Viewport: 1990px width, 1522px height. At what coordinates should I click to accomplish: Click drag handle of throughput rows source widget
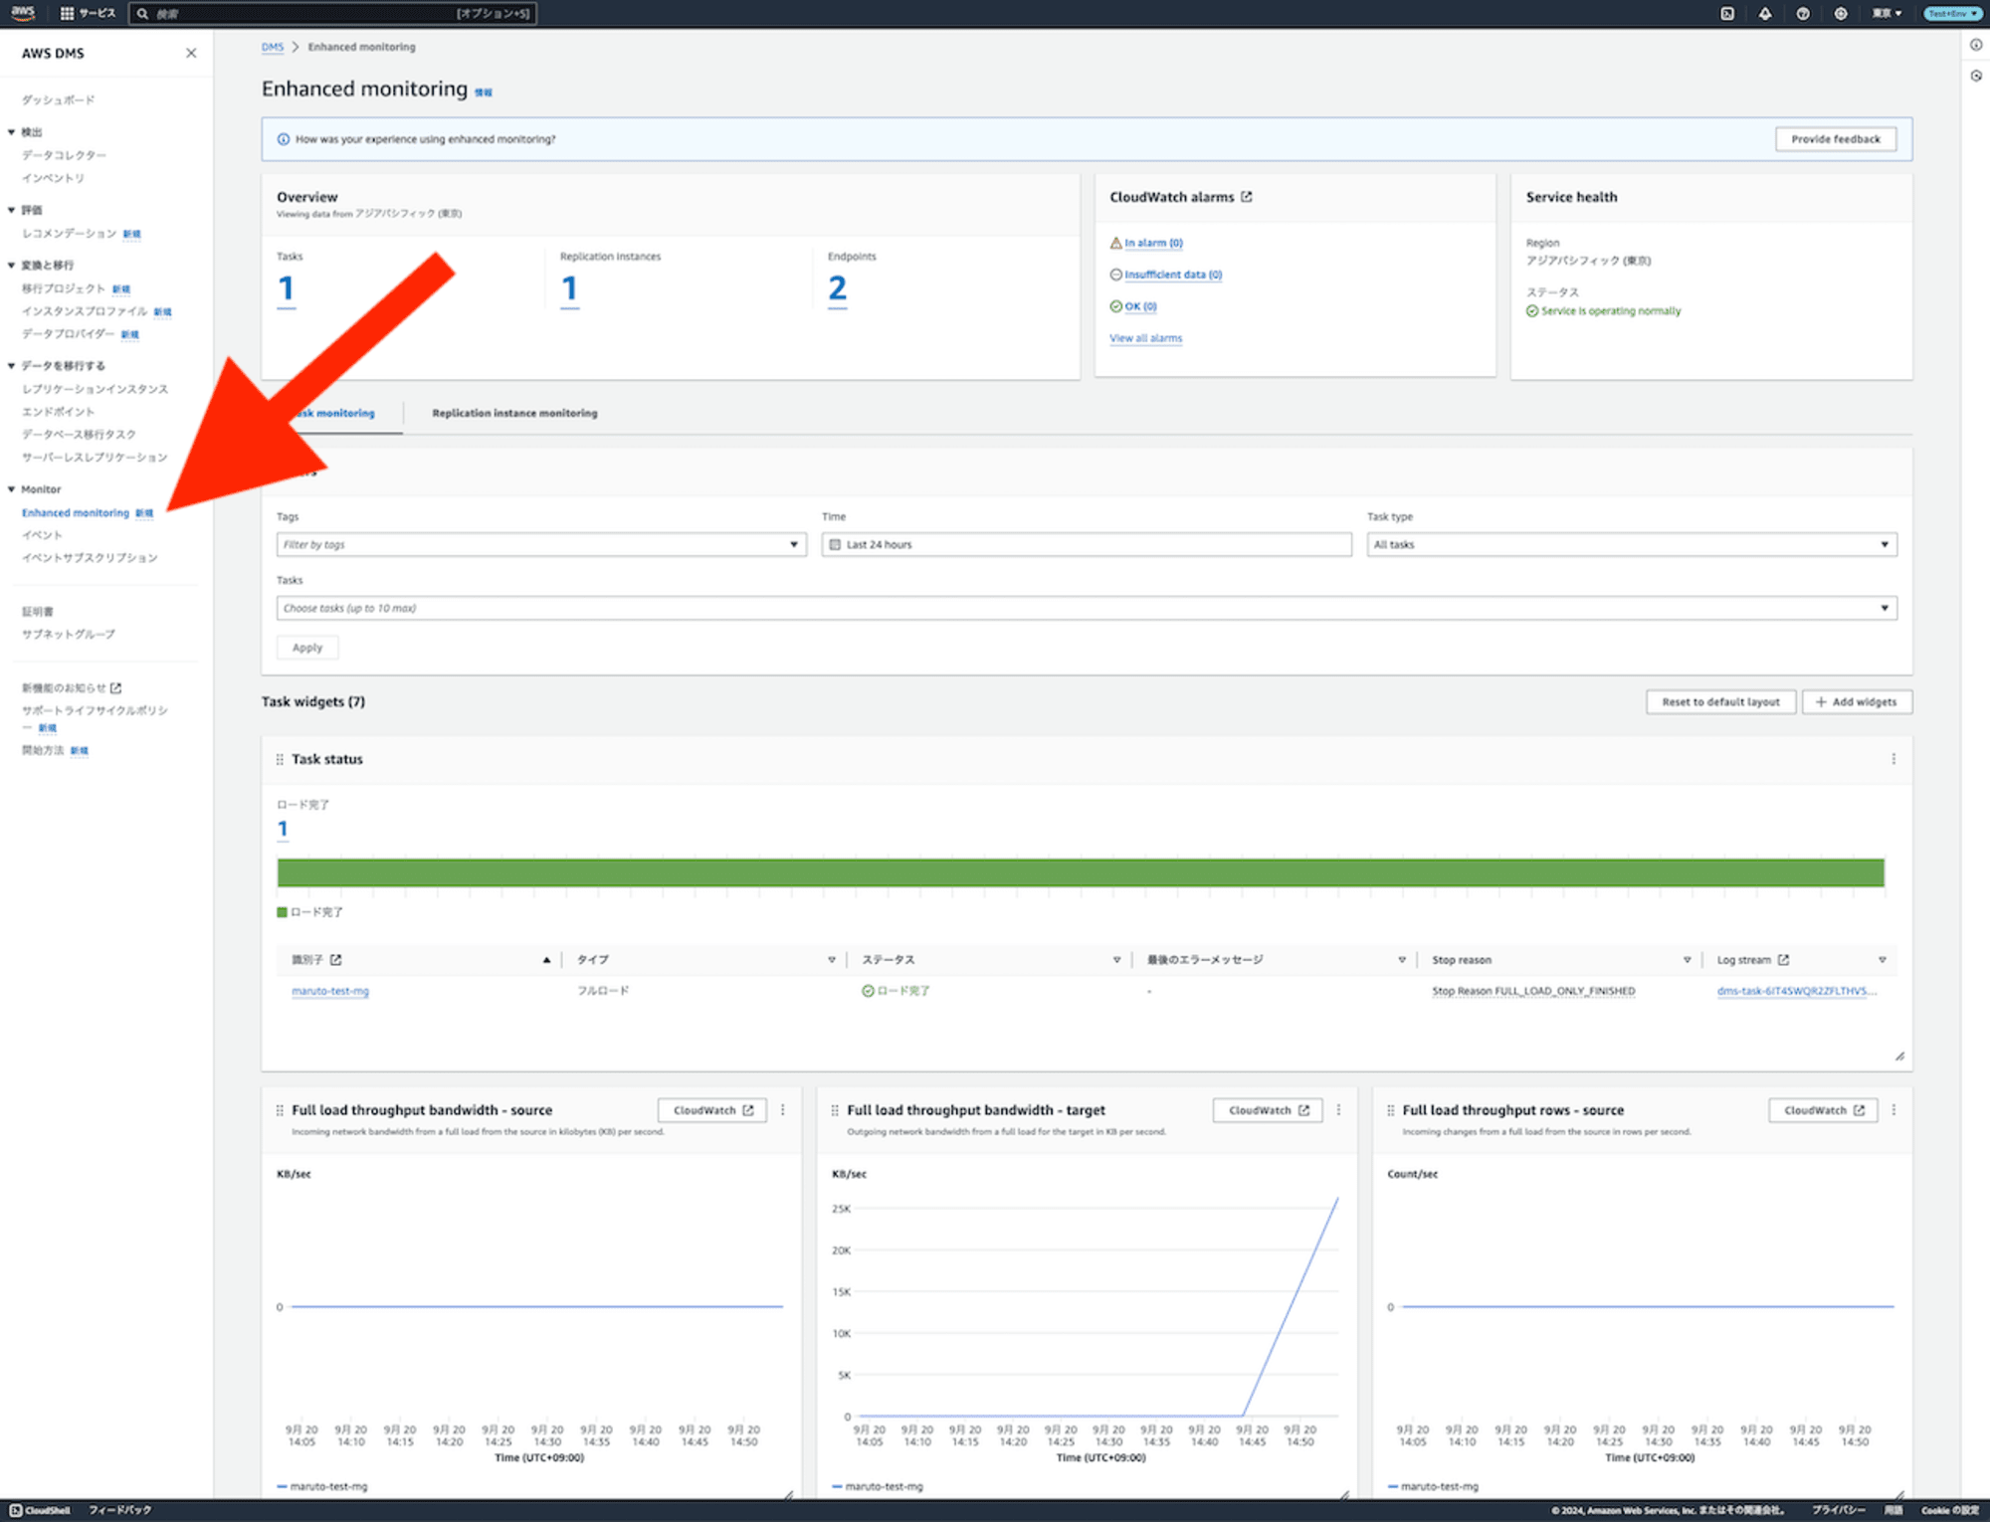click(1391, 1110)
